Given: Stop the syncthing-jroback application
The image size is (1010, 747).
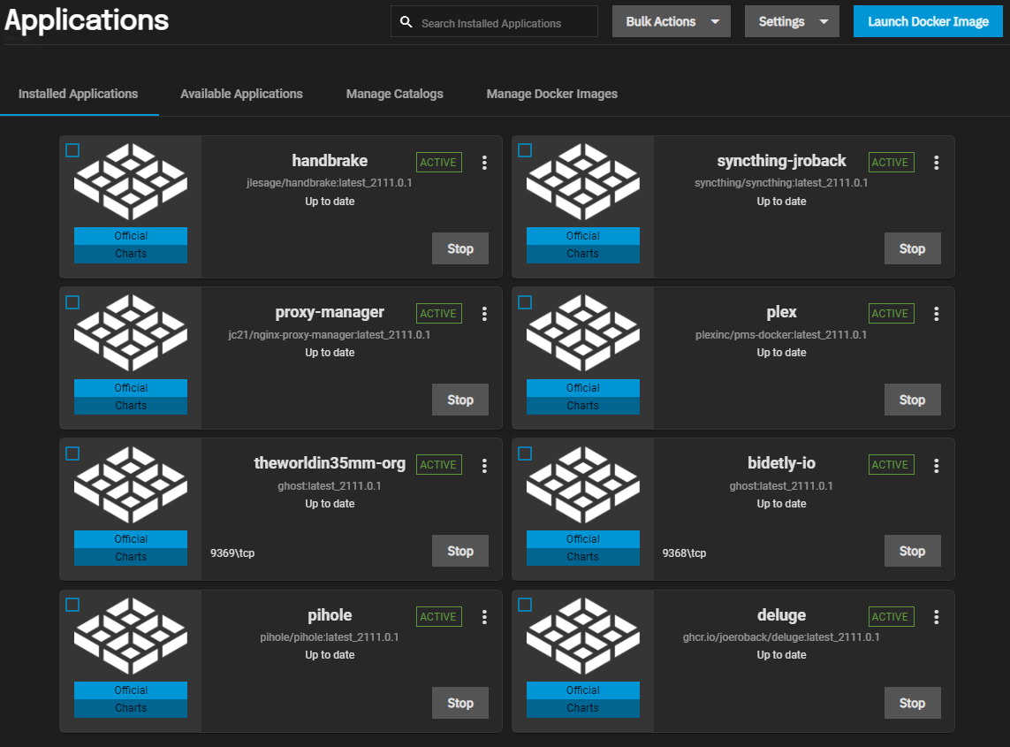Looking at the screenshot, I should [x=912, y=248].
